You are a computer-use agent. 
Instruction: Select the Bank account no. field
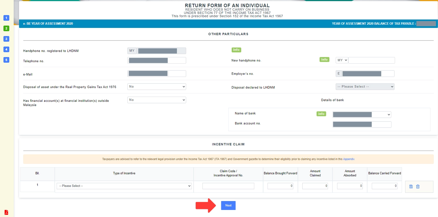pyautogui.click(x=362, y=124)
